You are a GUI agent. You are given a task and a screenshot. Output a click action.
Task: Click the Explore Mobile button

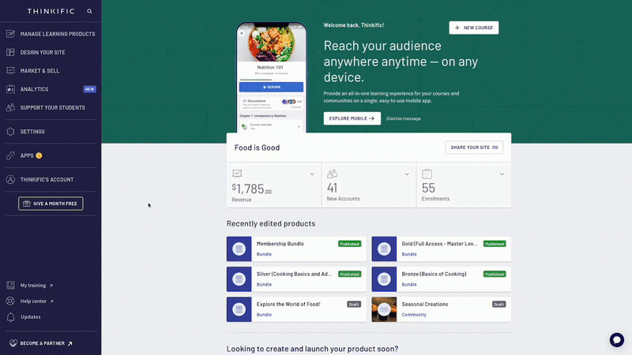352,118
